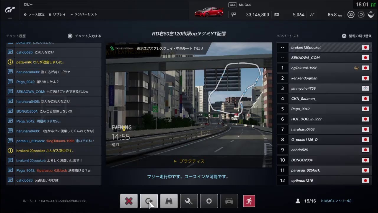Select the プラクティス option
The width and height of the screenshot is (378, 213).
click(x=189, y=161)
